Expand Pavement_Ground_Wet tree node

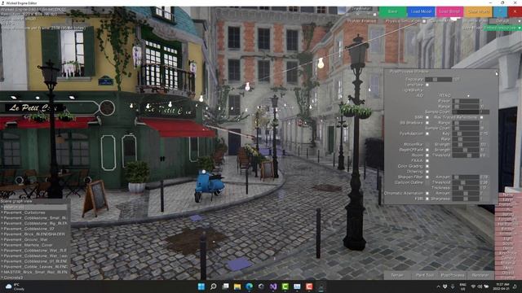(x=2, y=239)
